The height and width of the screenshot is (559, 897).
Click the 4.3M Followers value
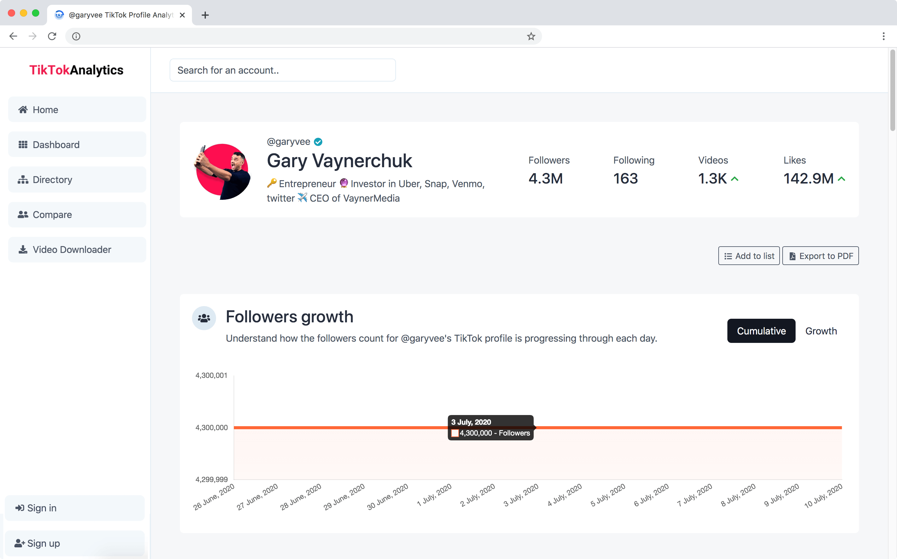coord(545,179)
